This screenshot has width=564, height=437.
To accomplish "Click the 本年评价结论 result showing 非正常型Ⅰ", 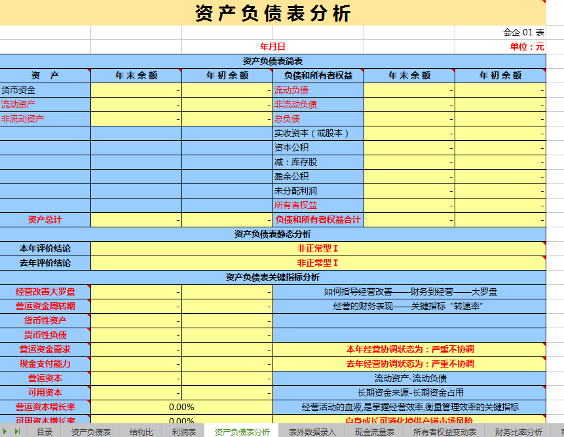I will [x=318, y=248].
